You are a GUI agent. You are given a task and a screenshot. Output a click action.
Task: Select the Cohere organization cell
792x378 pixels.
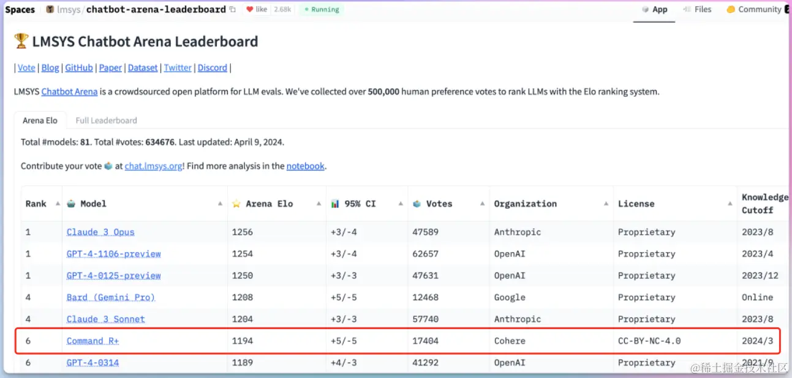[x=551, y=341]
